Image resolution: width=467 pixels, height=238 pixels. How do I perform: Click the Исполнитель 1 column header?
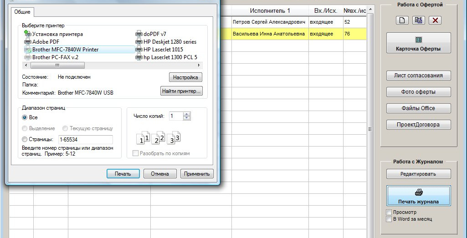(x=270, y=11)
